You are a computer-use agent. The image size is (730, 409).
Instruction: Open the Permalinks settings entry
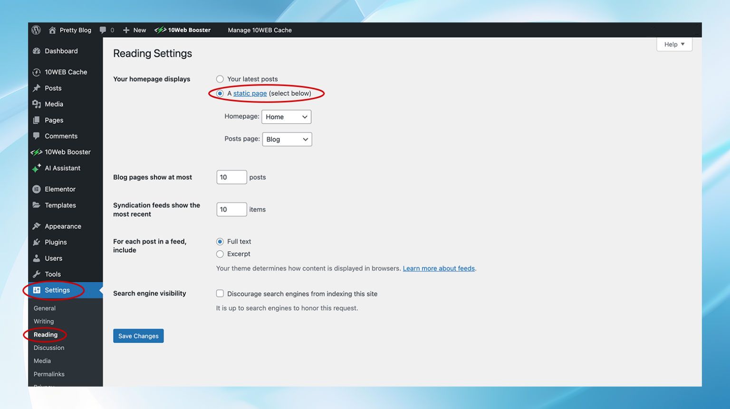(x=49, y=374)
